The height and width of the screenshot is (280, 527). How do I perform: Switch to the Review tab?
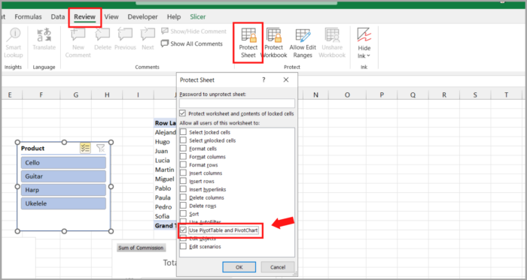click(x=84, y=17)
